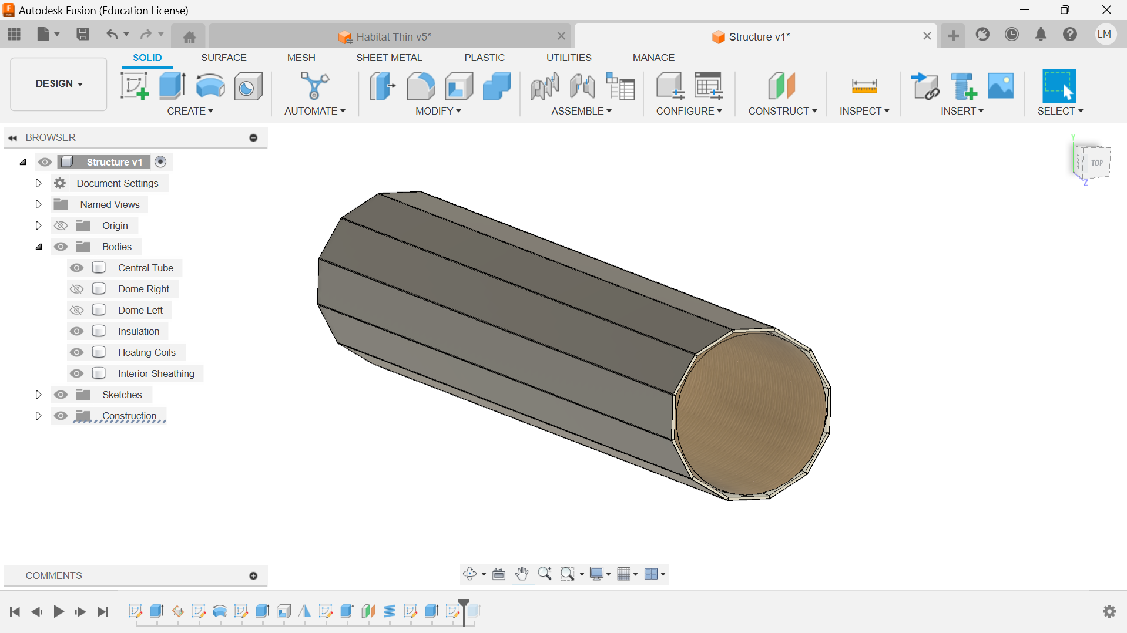The image size is (1127, 633).
Task: Click the Insert Derive icon
Action: [x=925, y=86]
